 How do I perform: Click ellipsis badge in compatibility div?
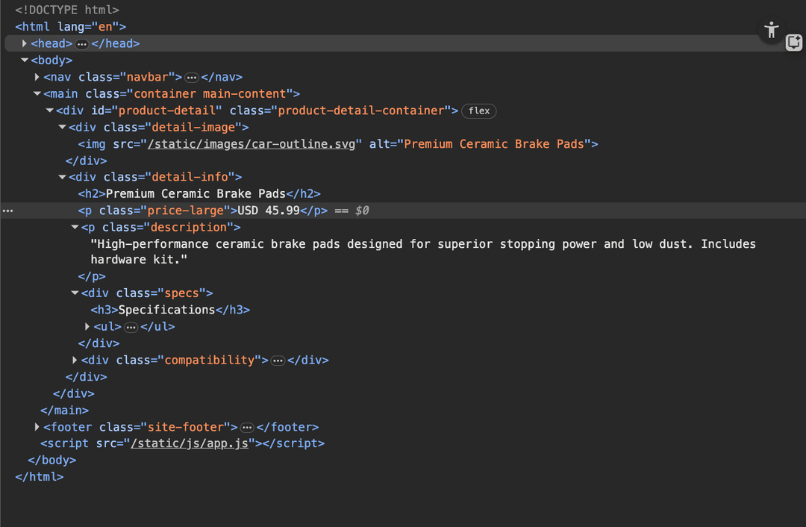coord(278,361)
